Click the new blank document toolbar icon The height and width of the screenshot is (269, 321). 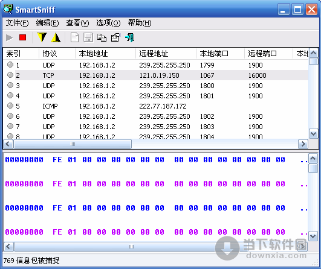point(74,38)
